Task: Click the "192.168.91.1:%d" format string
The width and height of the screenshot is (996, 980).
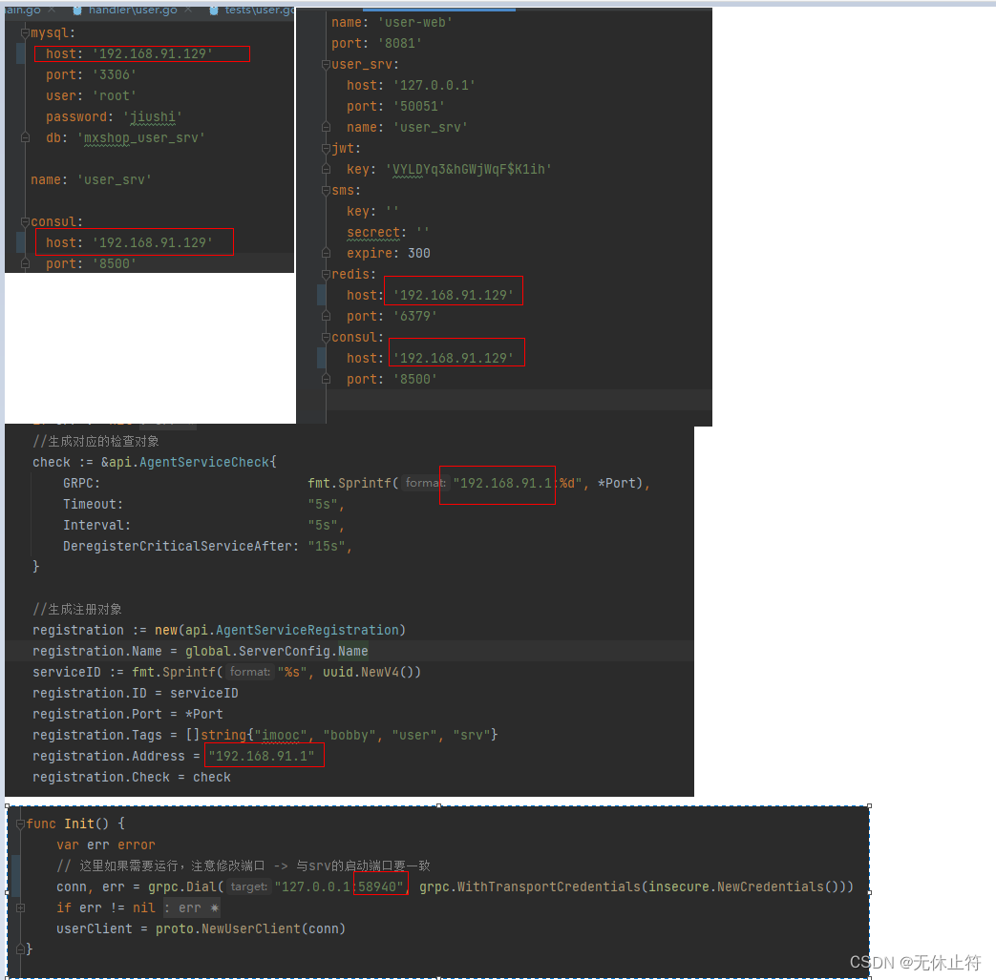Action: [518, 483]
